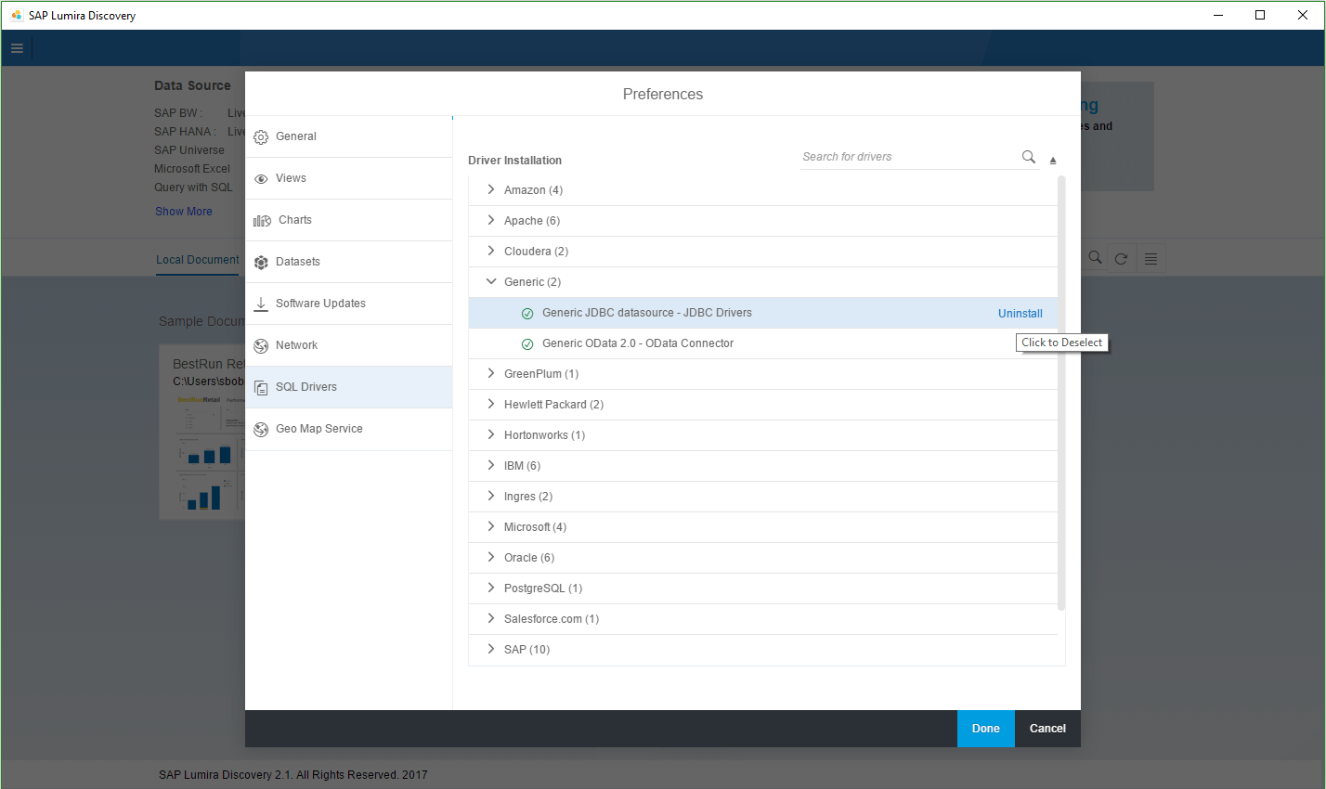
Task: Click the driver list vertical scrollbar
Action: [x=1061, y=393]
